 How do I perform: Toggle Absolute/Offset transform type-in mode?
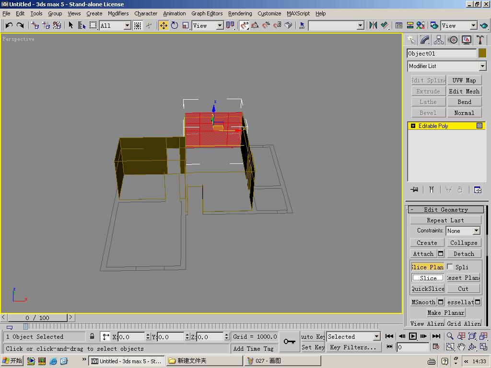pos(105,337)
